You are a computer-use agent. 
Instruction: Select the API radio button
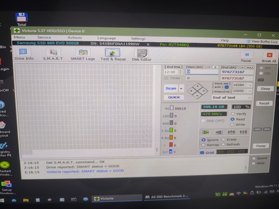coord(261,68)
